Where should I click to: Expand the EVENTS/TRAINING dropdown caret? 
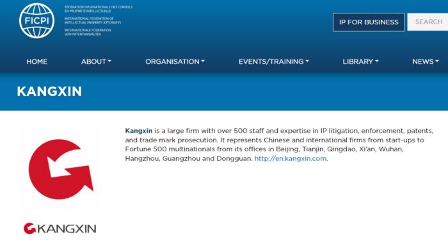(307, 61)
